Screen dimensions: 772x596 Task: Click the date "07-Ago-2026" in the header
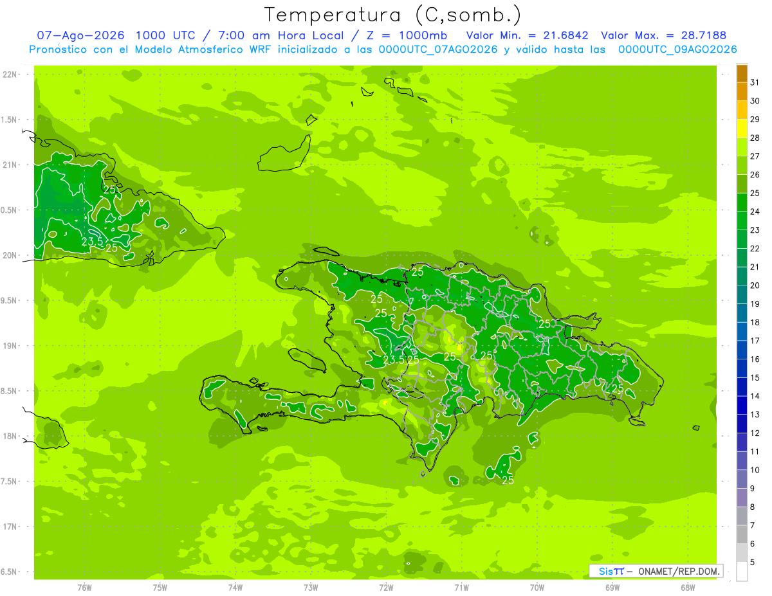coord(80,35)
